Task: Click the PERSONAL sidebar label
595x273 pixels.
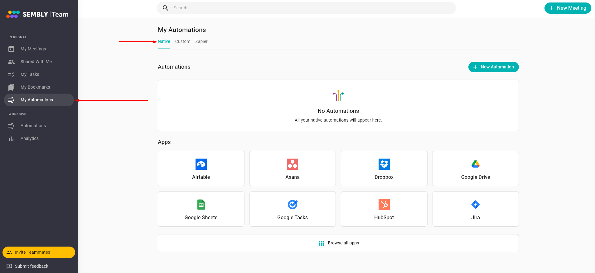Action: tap(18, 37)
